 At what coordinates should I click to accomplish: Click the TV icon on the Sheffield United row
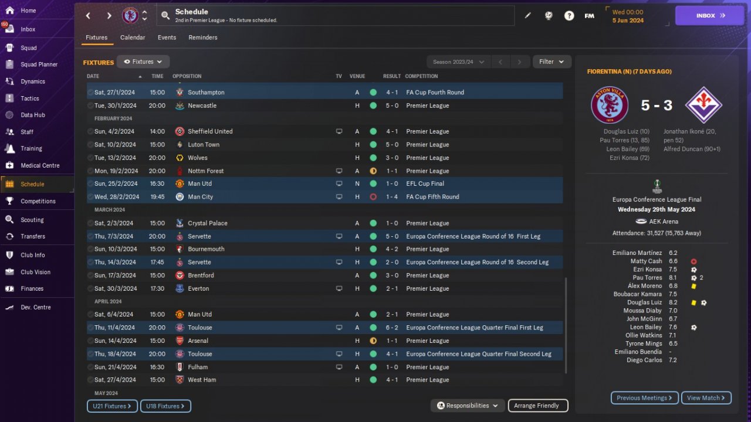point(339,131)
